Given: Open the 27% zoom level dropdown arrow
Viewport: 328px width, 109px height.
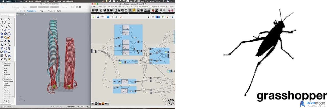Looking at the screenshot, I should 108,17.
